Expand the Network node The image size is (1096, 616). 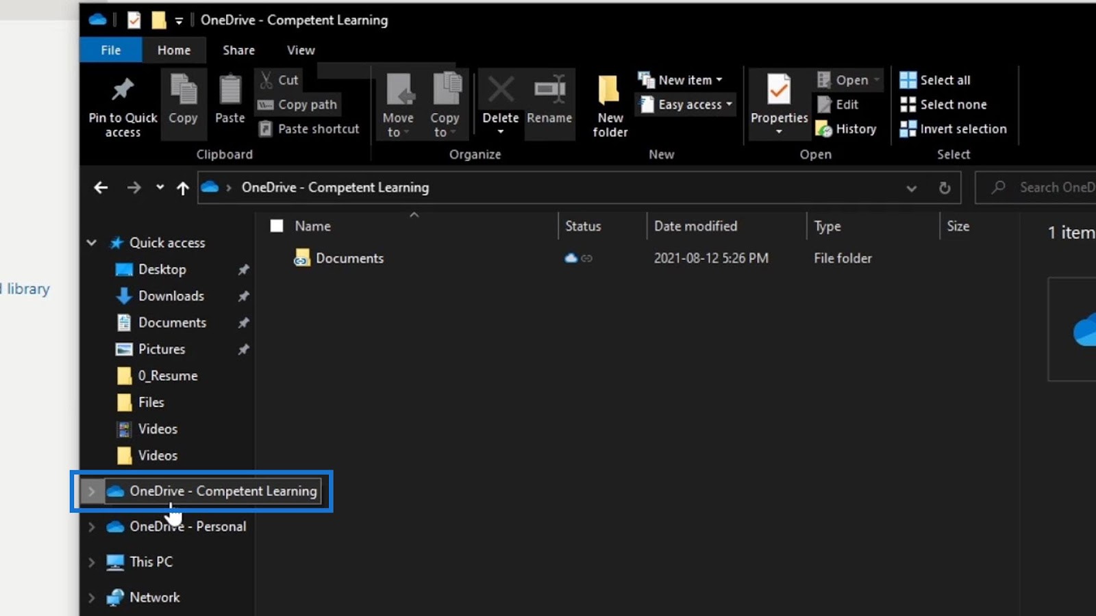[x=92, y=598]
